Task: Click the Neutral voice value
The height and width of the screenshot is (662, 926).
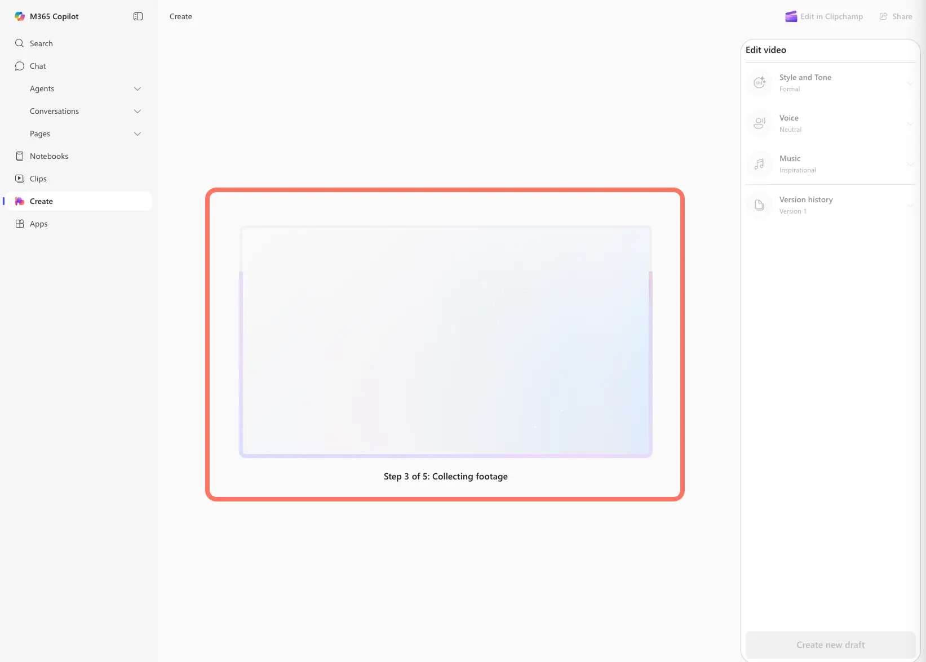Action: point(790,130)
